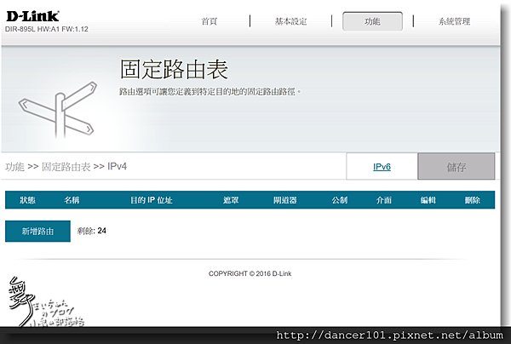Click the signpost route illustration icon

58,110
